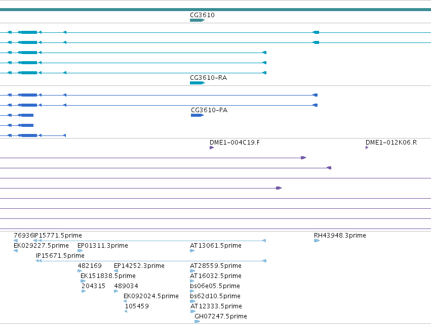Click the DME1-012K06.R marker arrow
Viewport: 431px width, 324px height.
coord(367,148)
